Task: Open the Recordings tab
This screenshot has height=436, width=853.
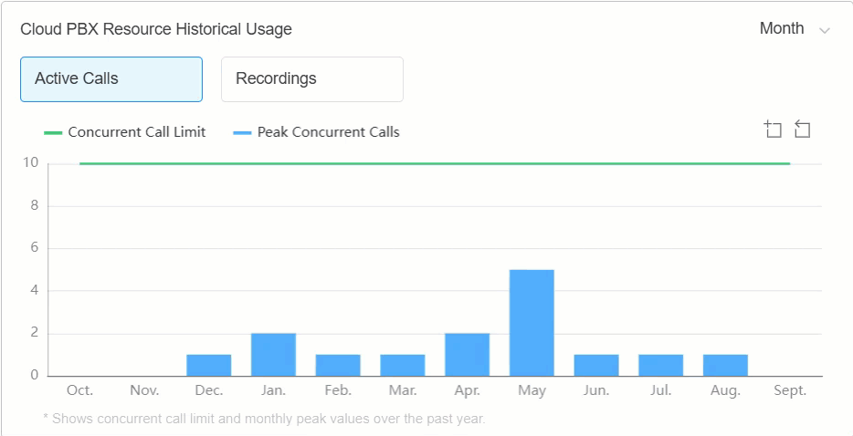Action: pyautogui.click(x=312, y=79)
